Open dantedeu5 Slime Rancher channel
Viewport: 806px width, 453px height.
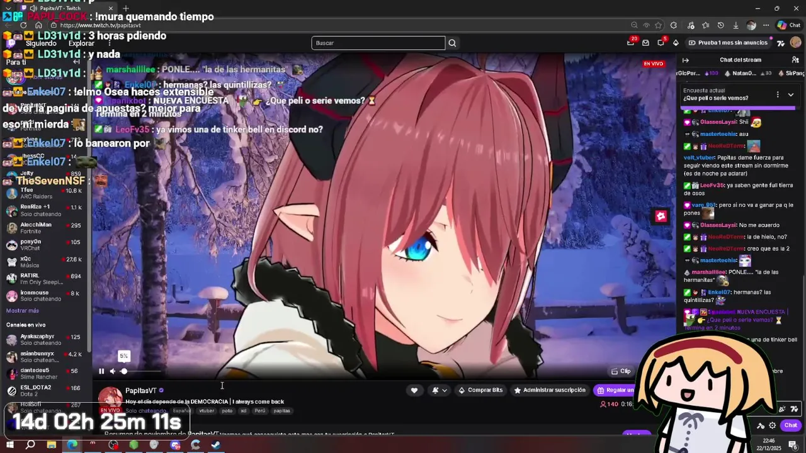tap(44, 374)
